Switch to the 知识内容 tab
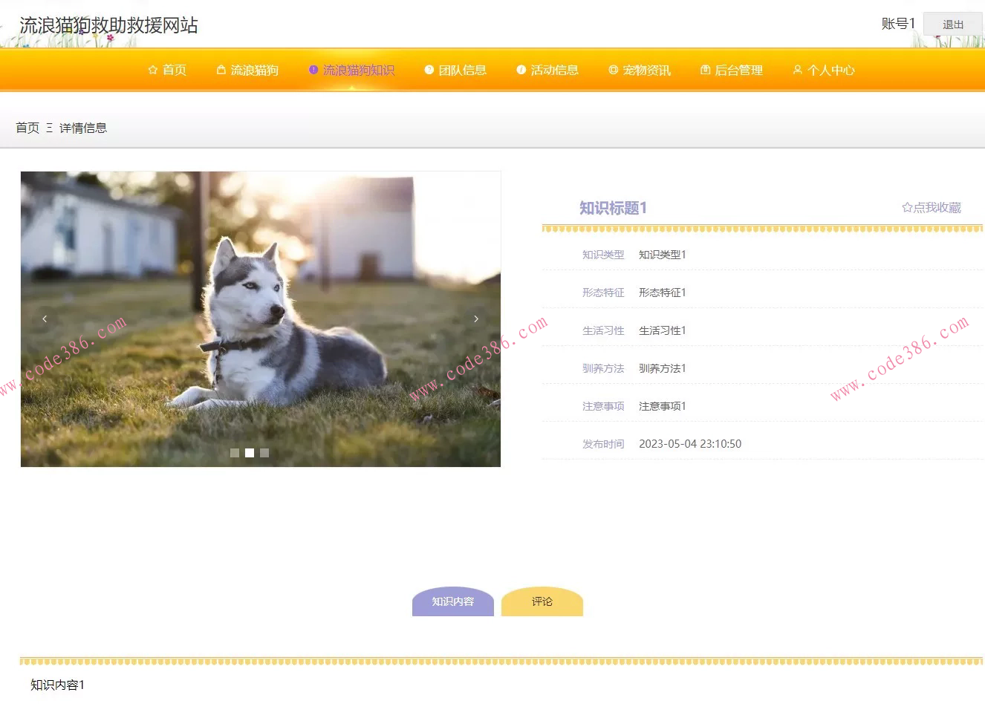This screenshot has width=985, height=715. point(453,601)
